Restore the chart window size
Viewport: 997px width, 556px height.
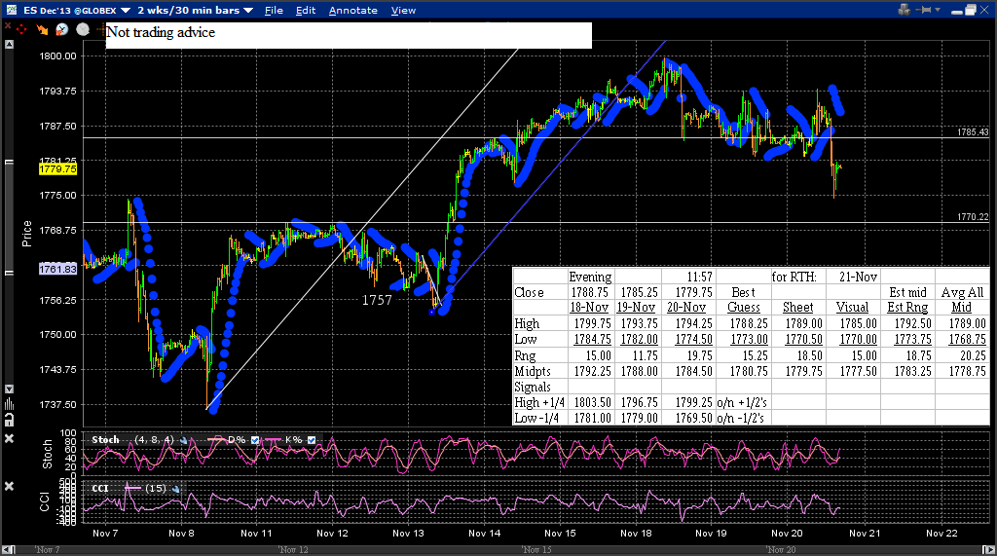click(971, 10)
